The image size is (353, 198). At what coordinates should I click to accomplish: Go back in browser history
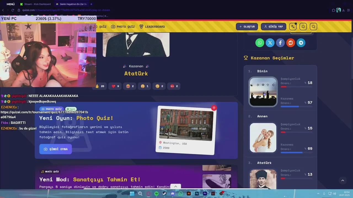[x=3, y=10]
